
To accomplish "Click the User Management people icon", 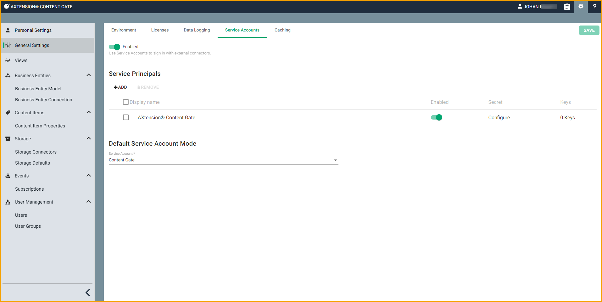I will click(x=8, y=202).
